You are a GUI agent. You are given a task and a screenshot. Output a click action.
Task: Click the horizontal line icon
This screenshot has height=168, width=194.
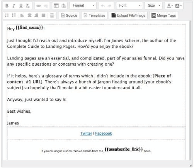coord(52,15)
